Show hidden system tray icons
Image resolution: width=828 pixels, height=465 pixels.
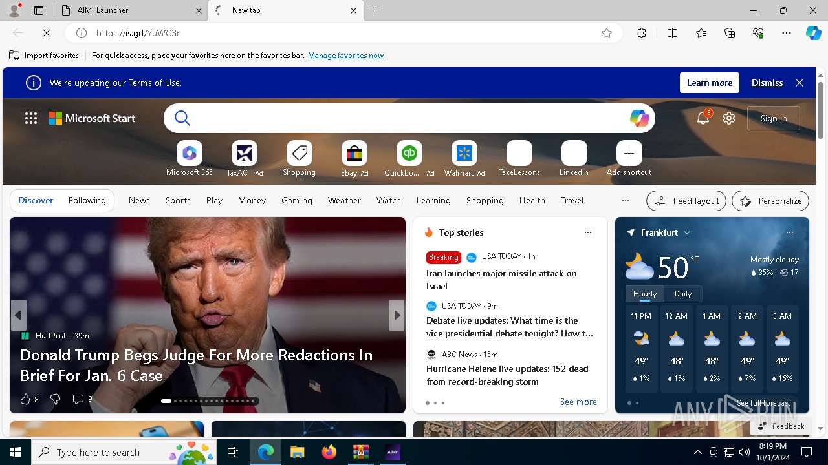click(697, 452)
